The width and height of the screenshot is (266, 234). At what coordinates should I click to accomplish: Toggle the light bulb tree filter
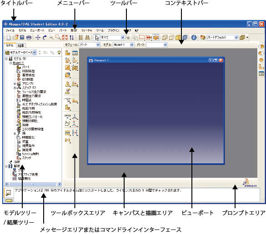[59, 52]
